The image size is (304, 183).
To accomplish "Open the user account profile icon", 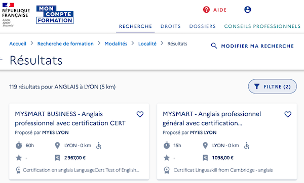I will coord(248,10).
